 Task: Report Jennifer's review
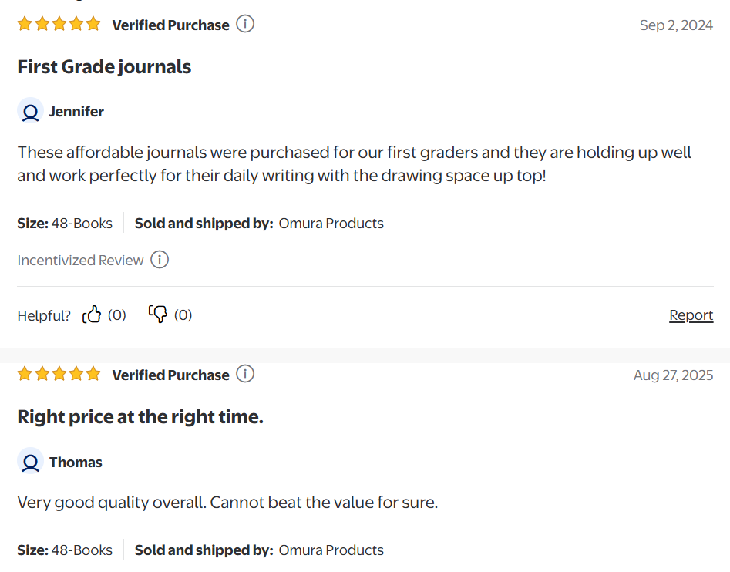[x=691, y=315]
